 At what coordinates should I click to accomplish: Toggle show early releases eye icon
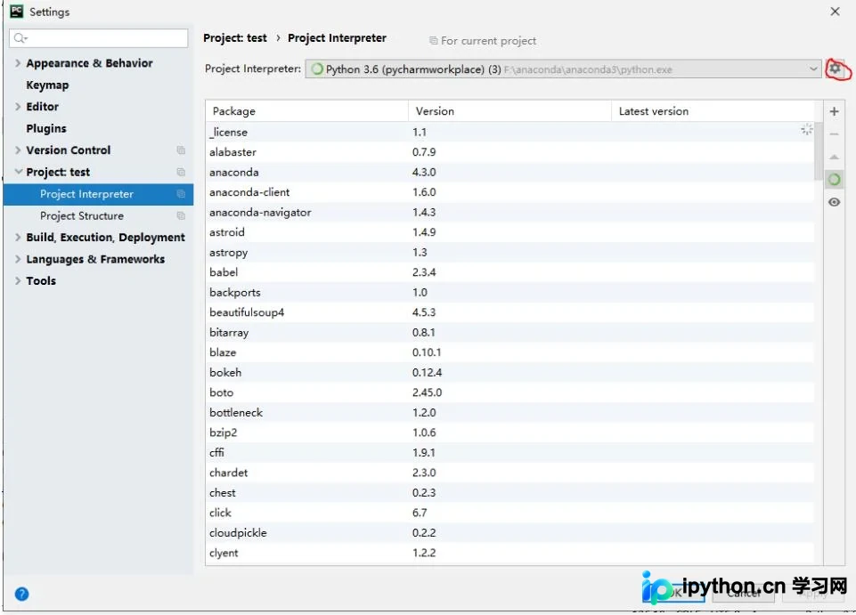pos(834,202)
